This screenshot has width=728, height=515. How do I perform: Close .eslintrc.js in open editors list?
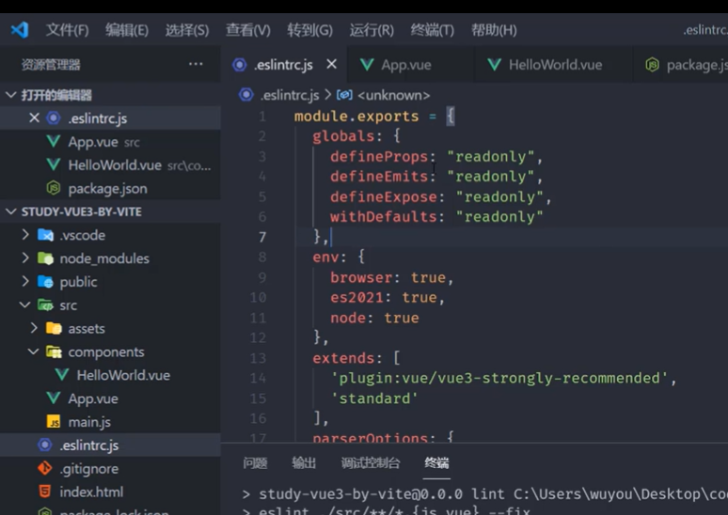(34, 117)
